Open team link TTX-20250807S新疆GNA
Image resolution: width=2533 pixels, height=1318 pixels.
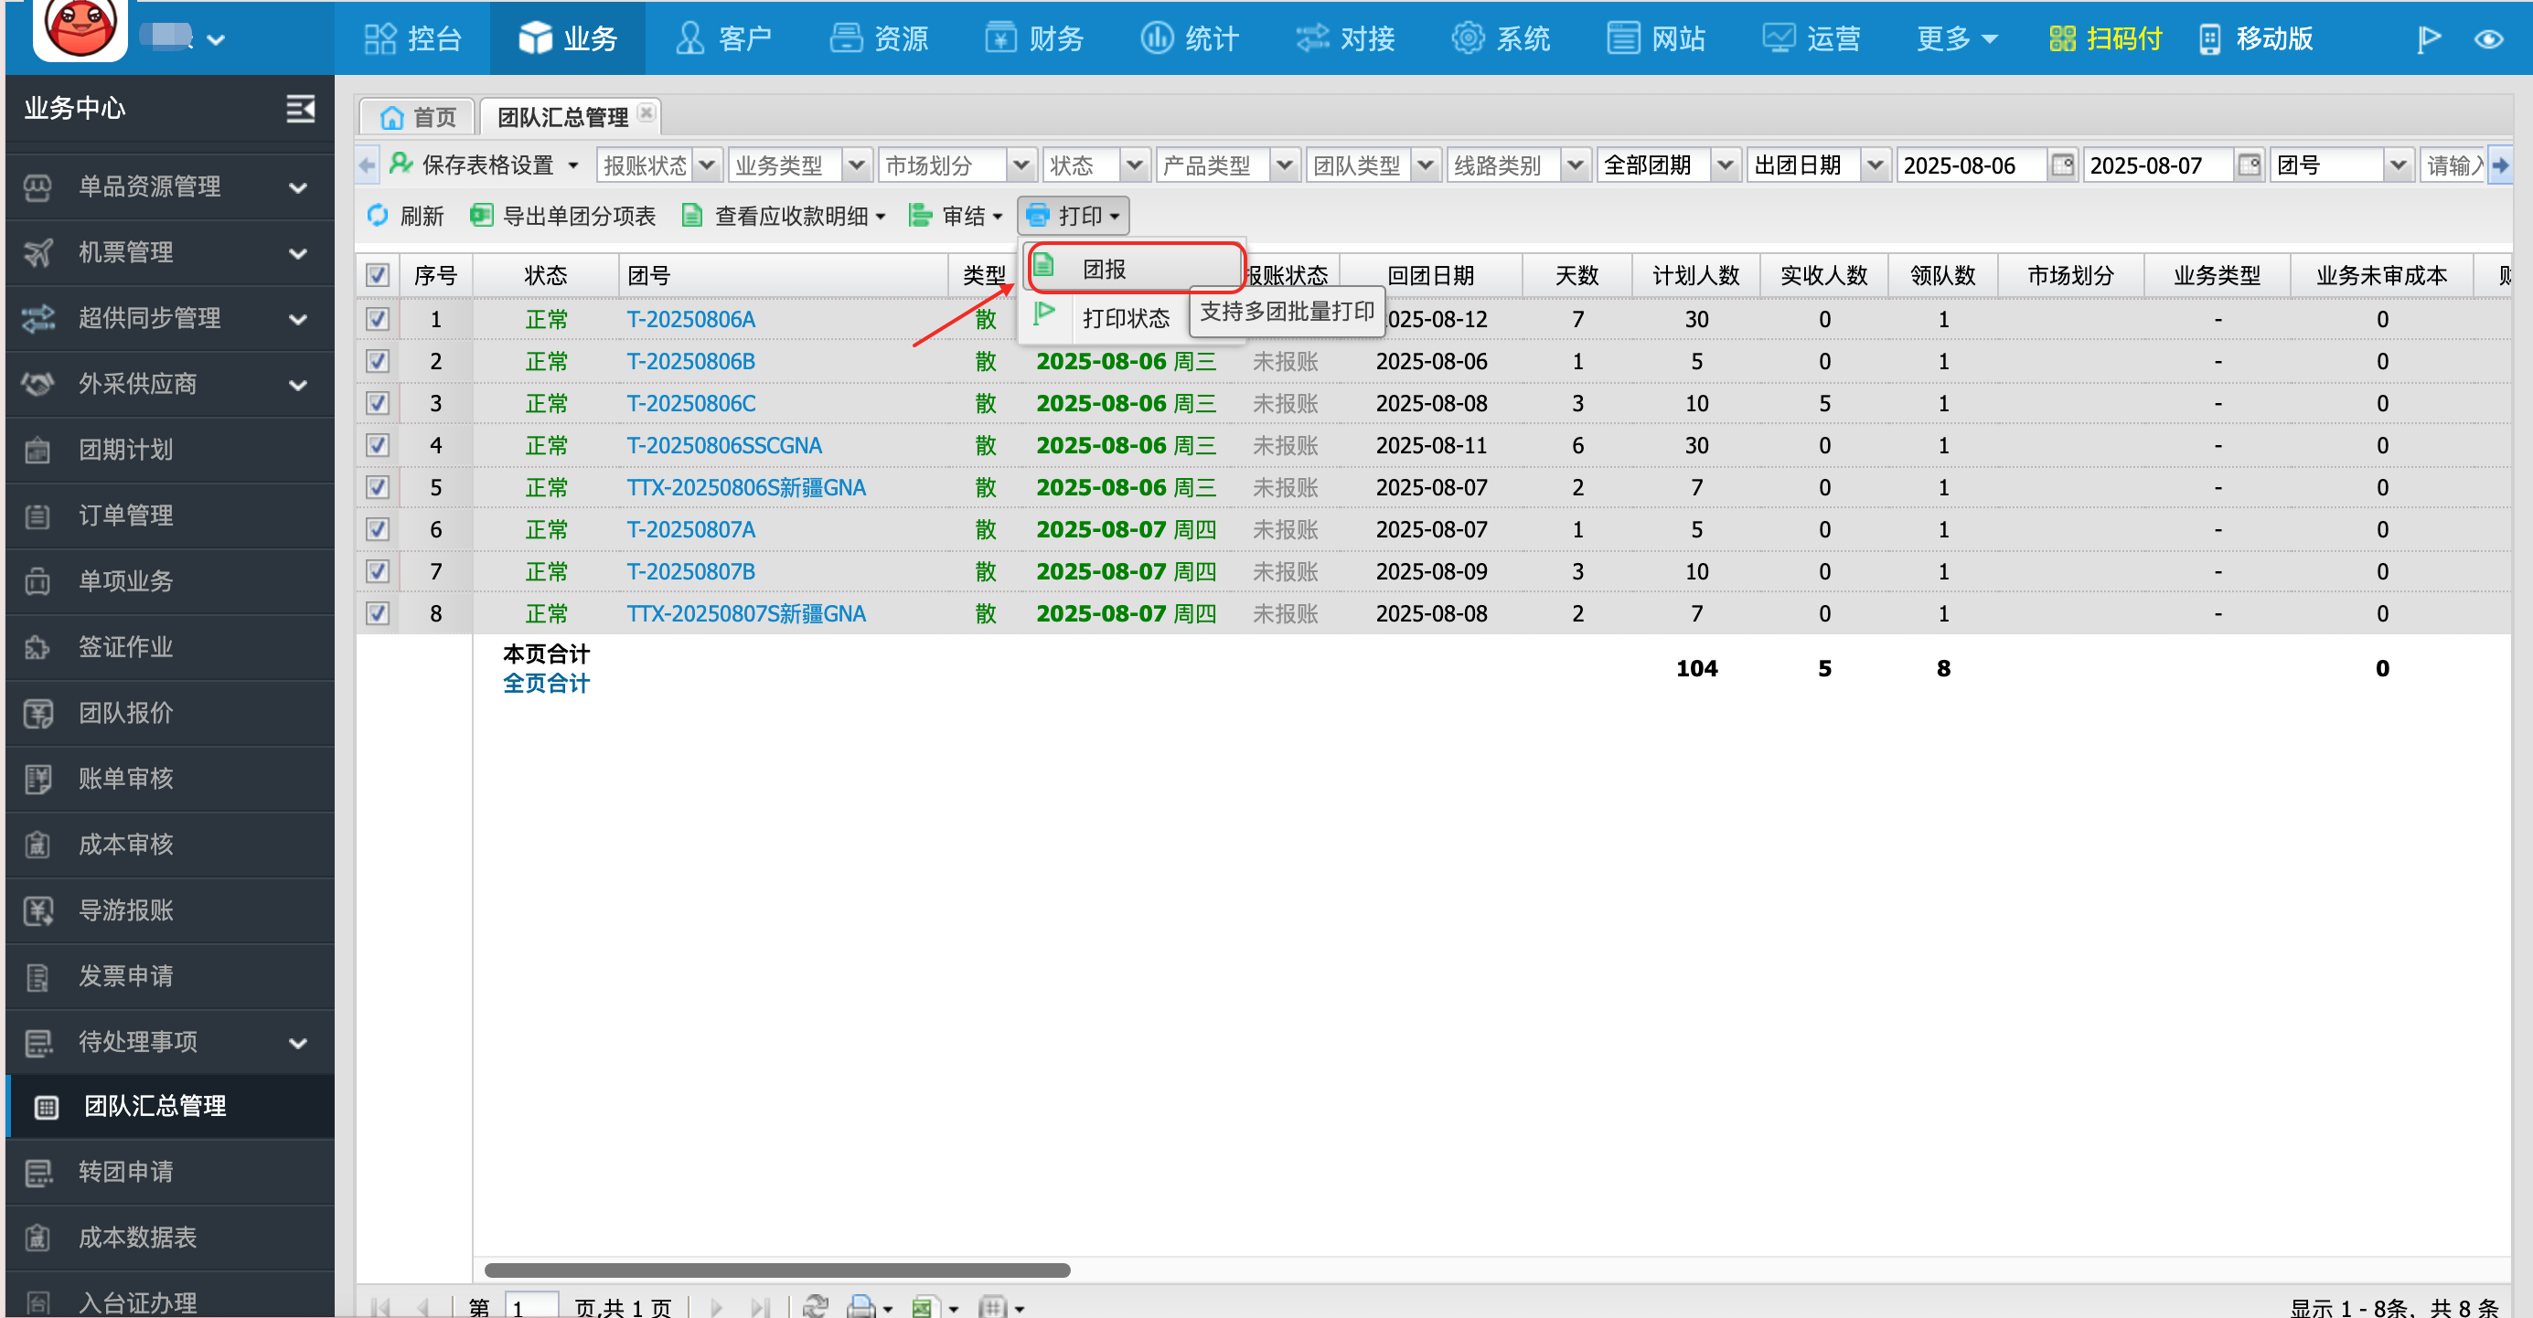coord(746,613)
